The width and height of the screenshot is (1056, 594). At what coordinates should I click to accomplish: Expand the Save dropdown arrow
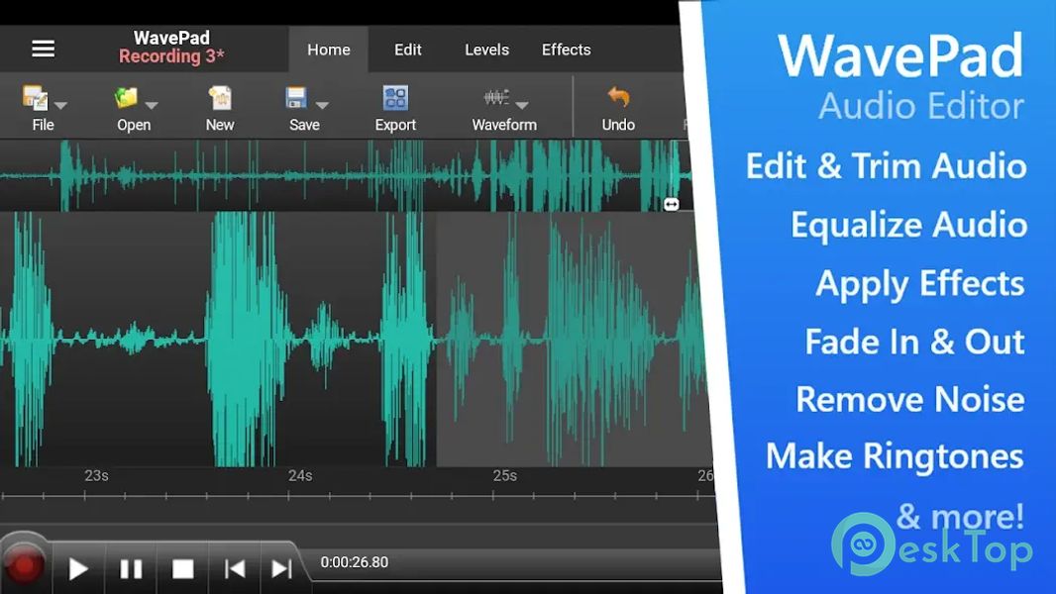click(x=323, y=106)
